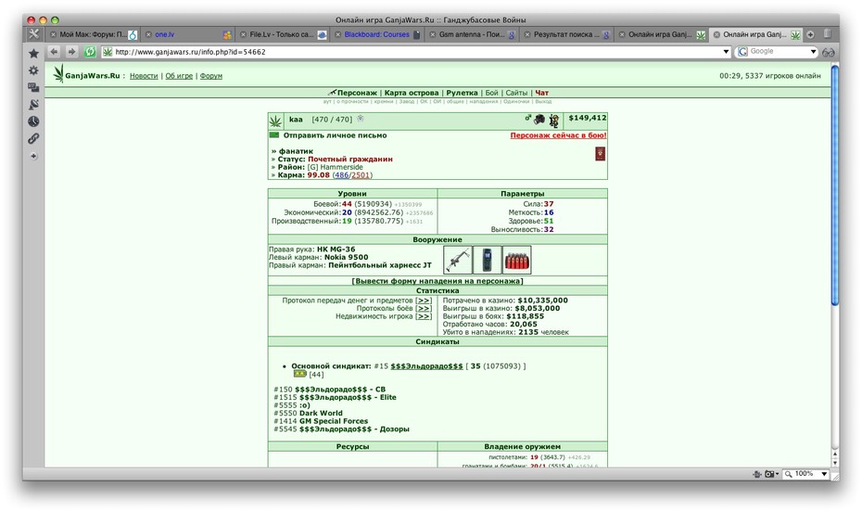Click the red paintball harness item icon
Screen dimensions: 862x512
(517, 260)
